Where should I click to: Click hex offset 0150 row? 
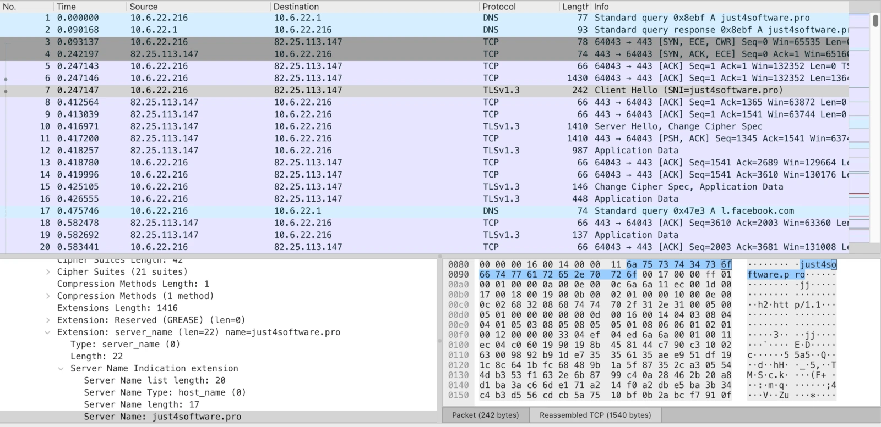pyautogui.click(x=458, y=395)
